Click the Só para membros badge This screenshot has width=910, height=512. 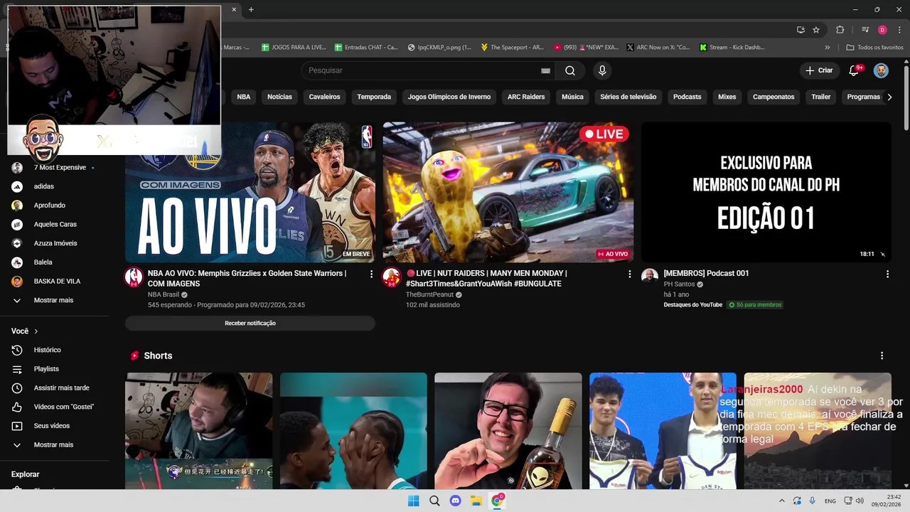point(755,305)
